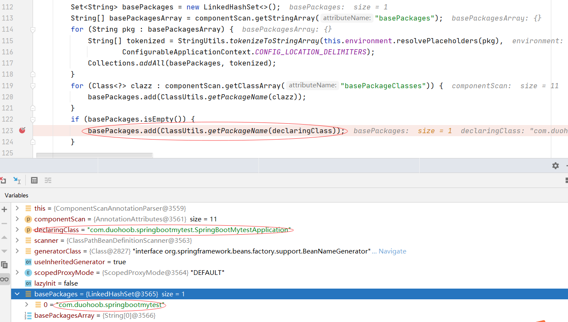The height and width of the screenshot is (322, 568).
Task: Click the object icon beside generatorClass variable
Action: 28,251
